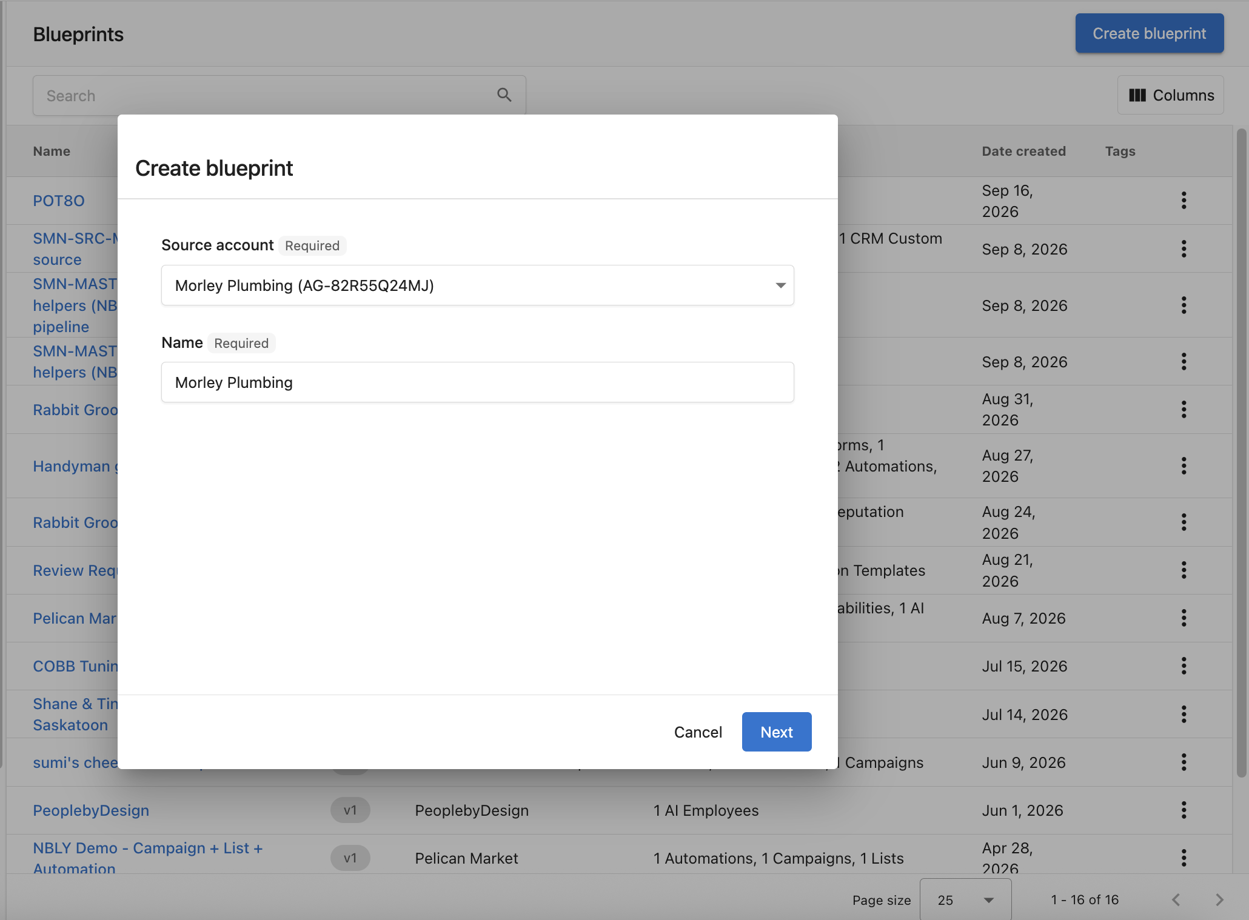Click the Next button in the dialog
Image resolution: width=1249 pixels, height=920 pixels.
(777, 732)
